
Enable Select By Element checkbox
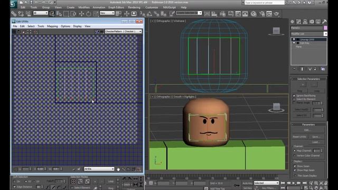point(294,99)
